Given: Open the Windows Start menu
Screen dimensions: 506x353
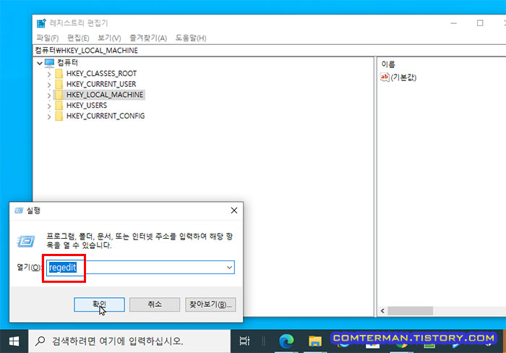Looking at the screenshot, I should click(x=14, y=341).
